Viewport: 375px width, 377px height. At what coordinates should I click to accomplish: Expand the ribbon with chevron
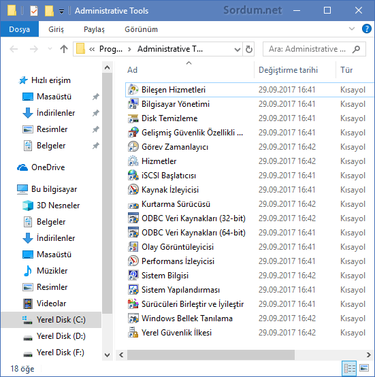(352, 29)
